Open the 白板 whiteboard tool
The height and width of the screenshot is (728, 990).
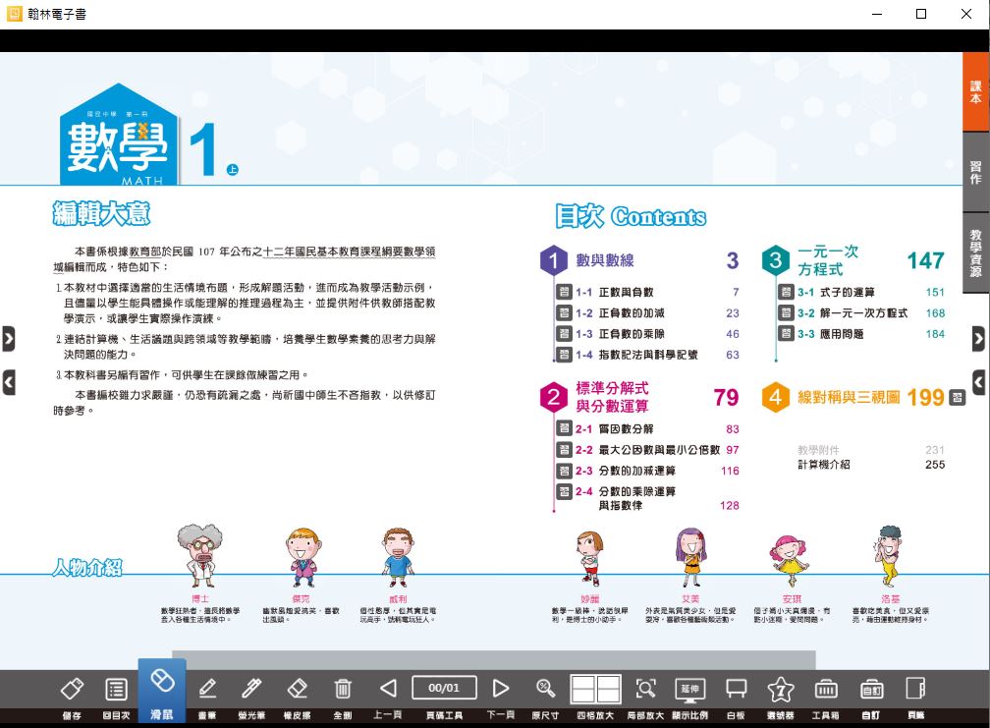(737, 689)
